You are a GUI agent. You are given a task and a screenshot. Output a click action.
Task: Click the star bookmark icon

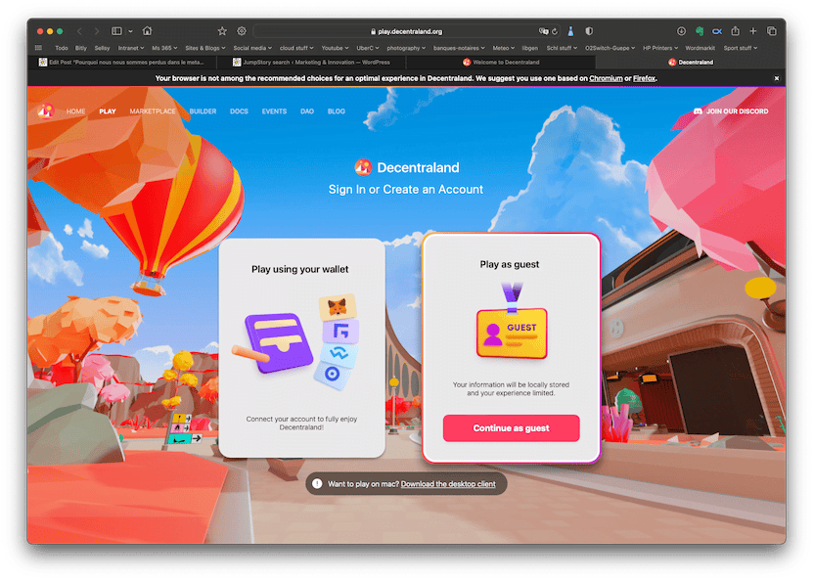pos(222,31)
